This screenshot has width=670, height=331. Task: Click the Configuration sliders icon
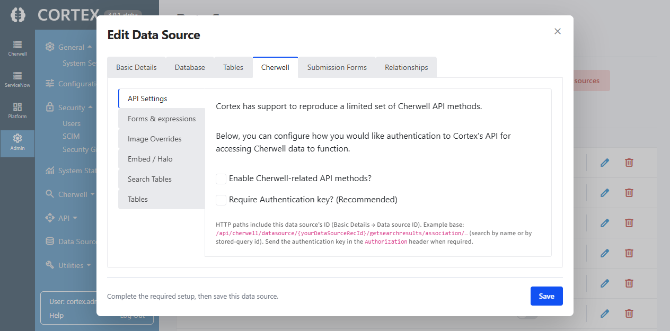coord(50,83)
